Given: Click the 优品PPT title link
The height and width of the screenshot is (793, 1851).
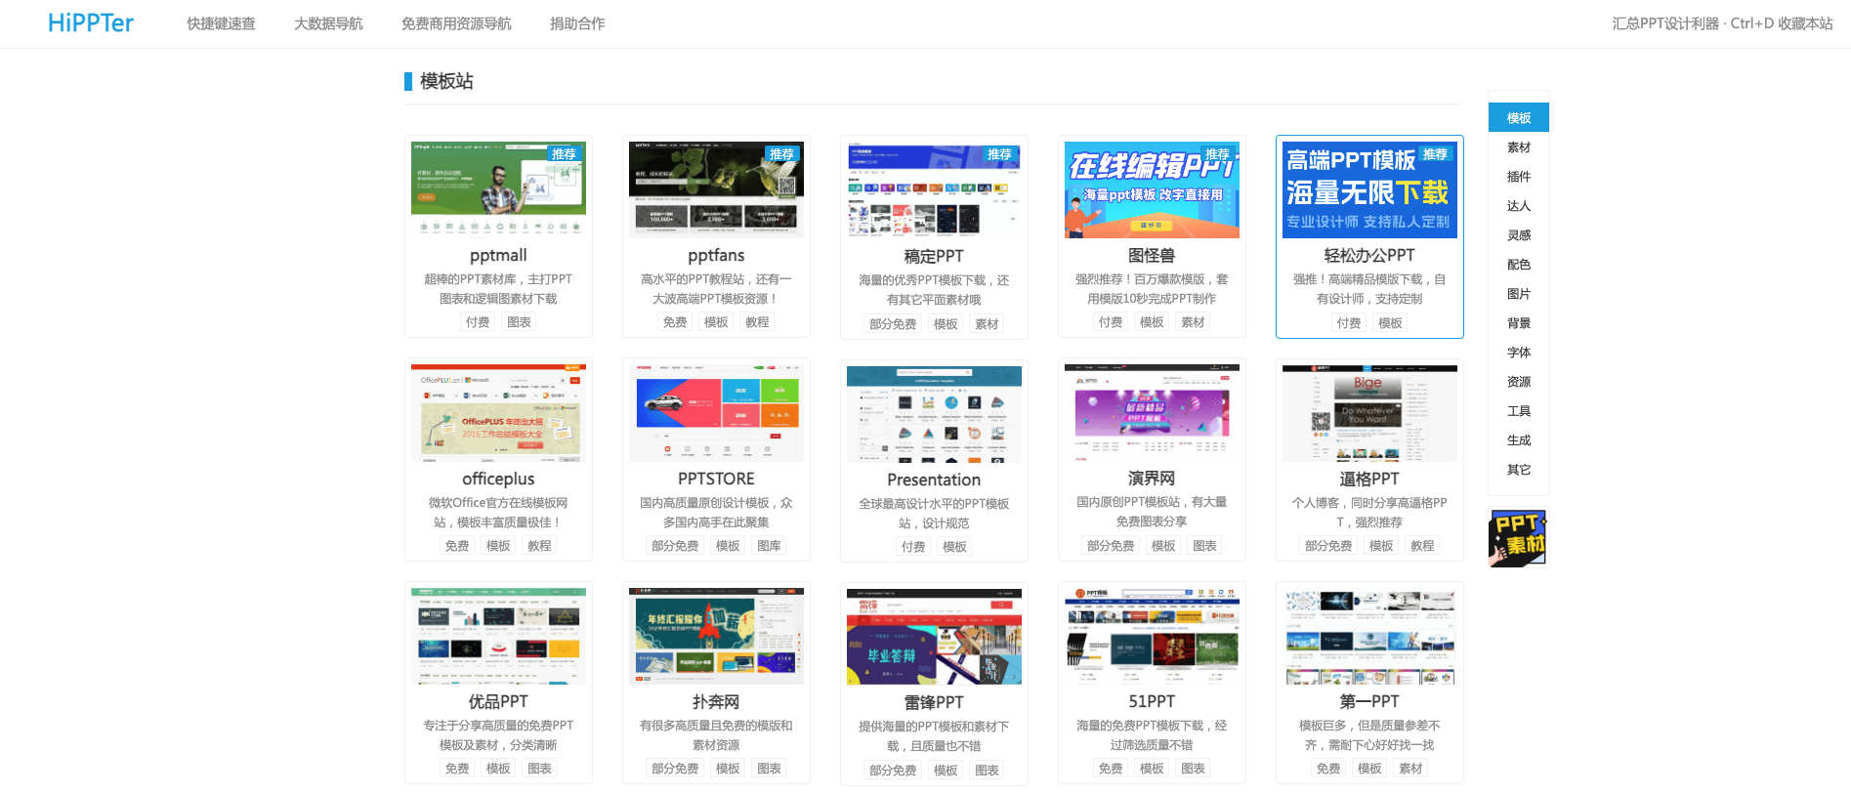Looking at the screenshot, I should tap(498, 701).
